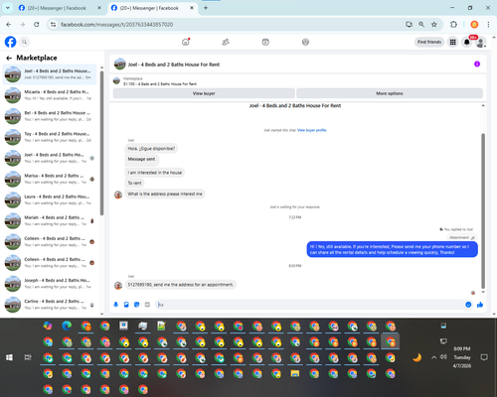
Task: Open the taskbar clock showing 8:09 PM
Action: [x=462, y=357]
